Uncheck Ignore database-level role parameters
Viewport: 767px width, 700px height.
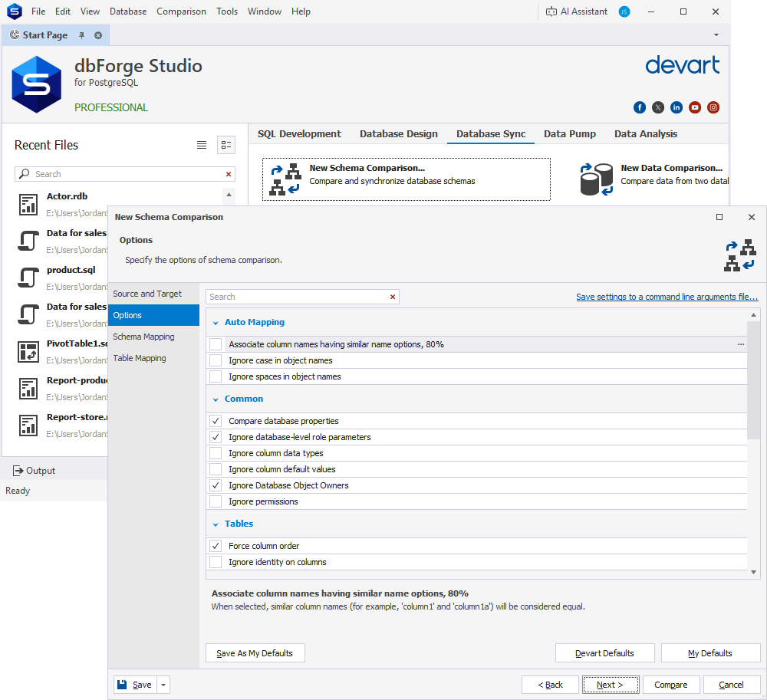coord(216,438)
